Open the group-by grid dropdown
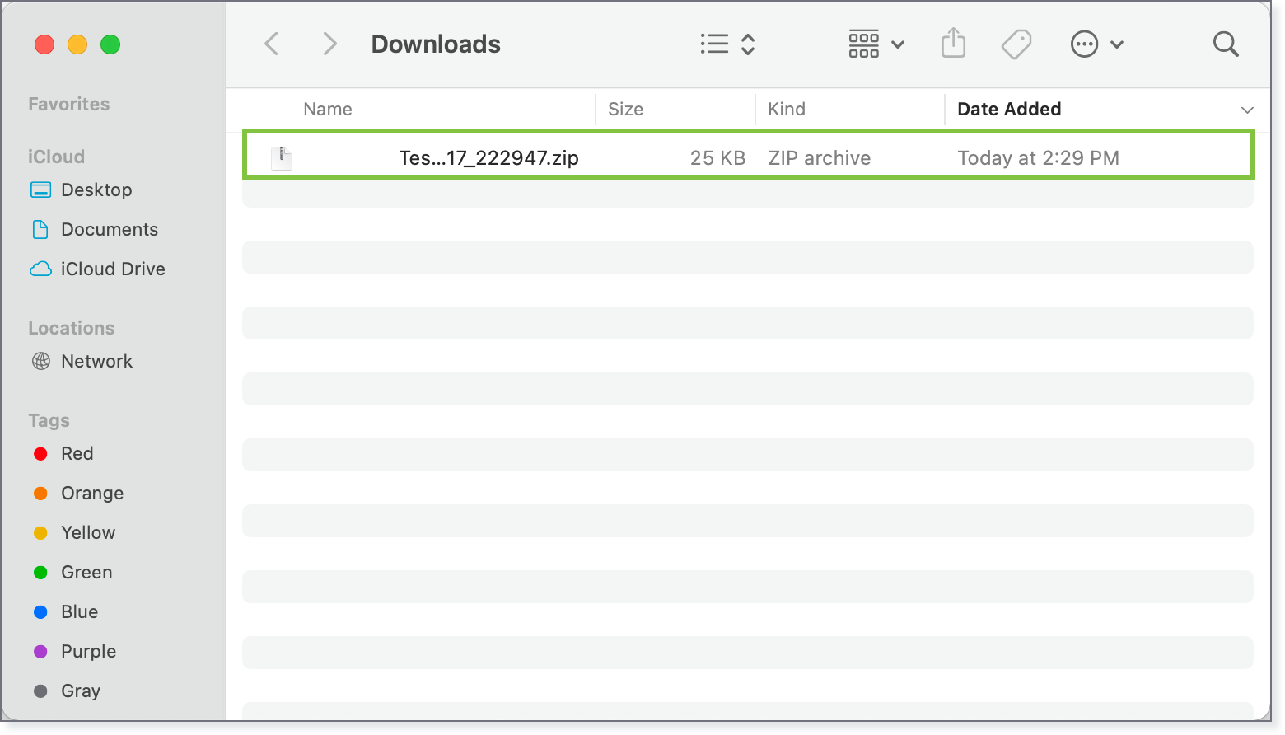This screenshot has height=735, width=1285. (876, 44)
